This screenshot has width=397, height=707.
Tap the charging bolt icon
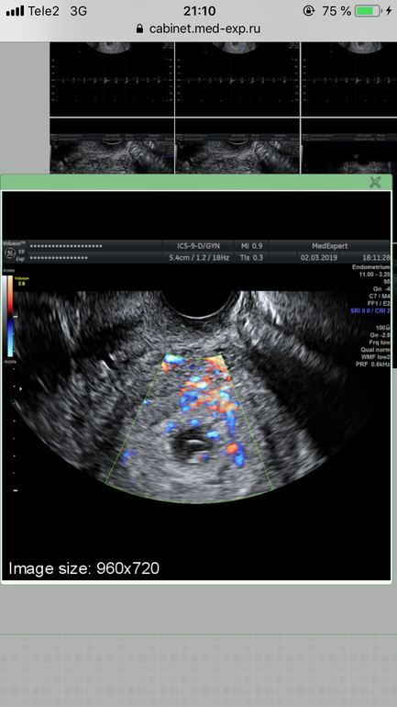(x=389, y=11)
